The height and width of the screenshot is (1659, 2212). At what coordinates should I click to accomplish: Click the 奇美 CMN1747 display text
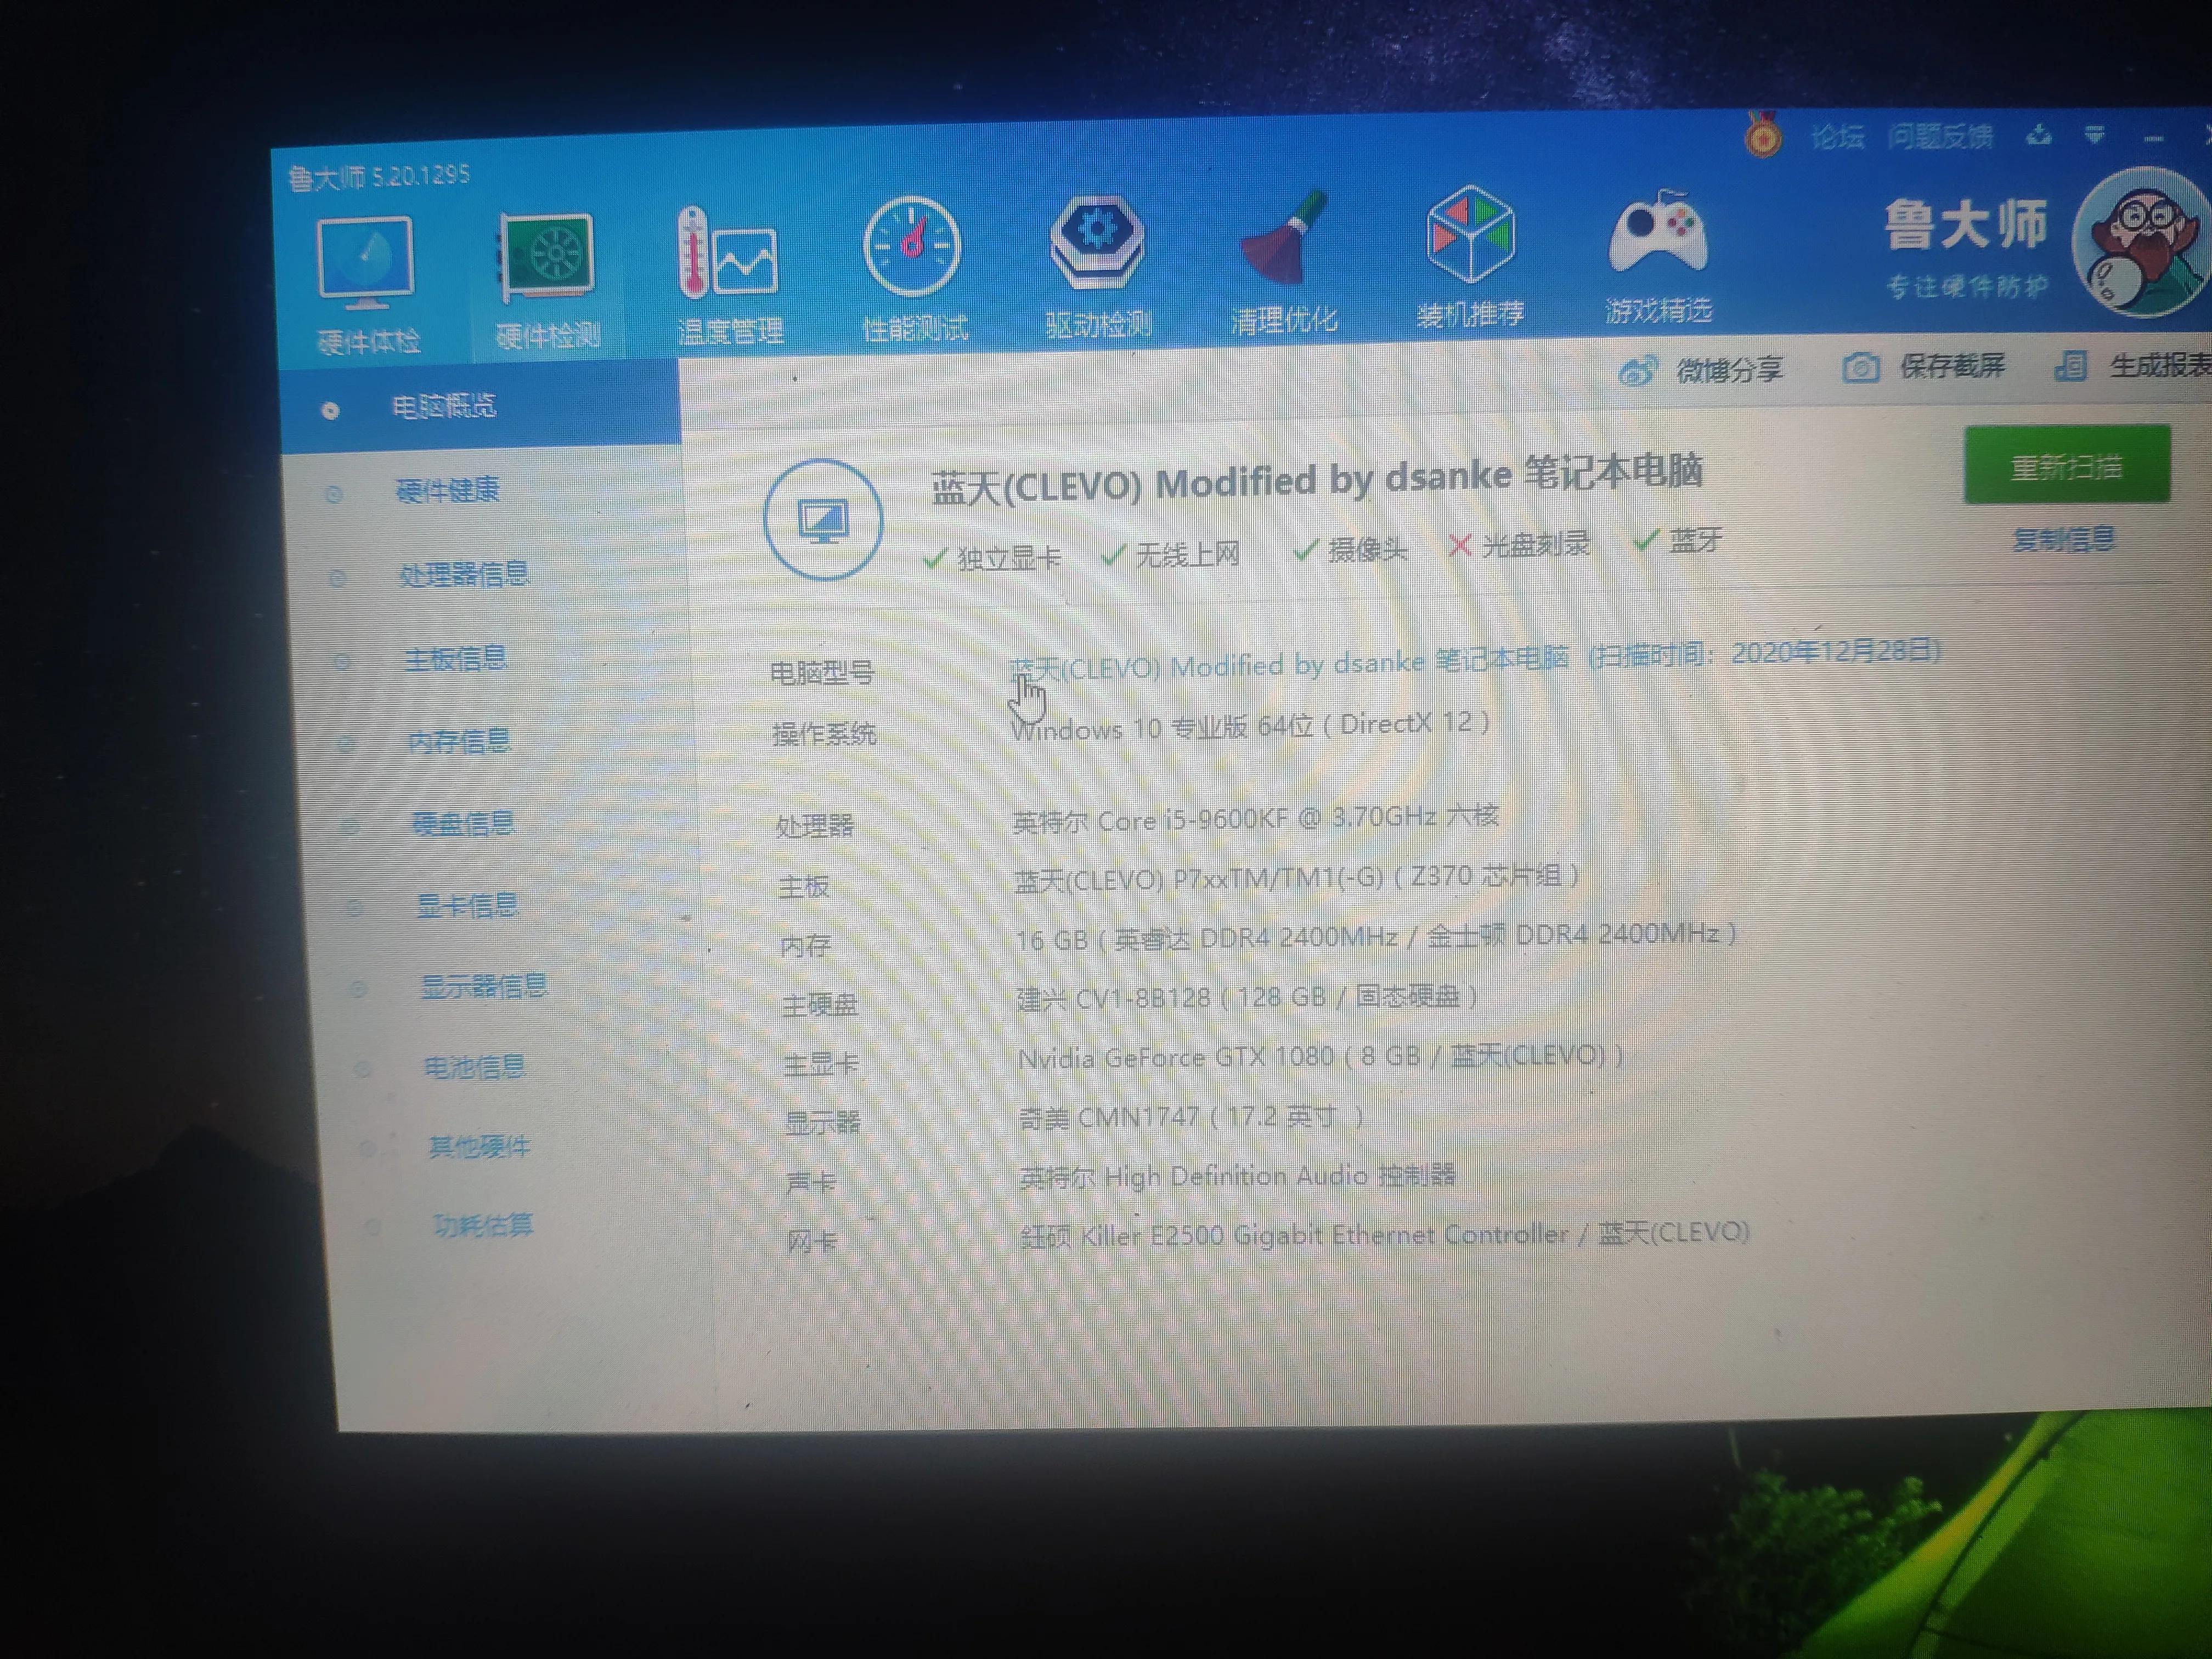1190,1116
